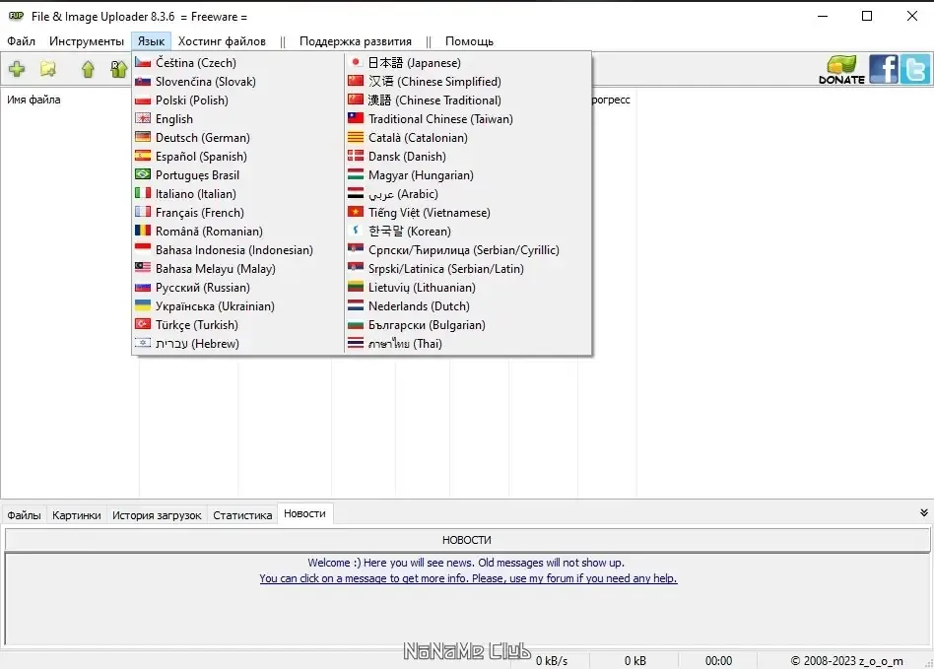Select Thai language entry
Image resolution: width=934 pixels, height=669 pixels.
pyautogui.click(x=468, y=344)
